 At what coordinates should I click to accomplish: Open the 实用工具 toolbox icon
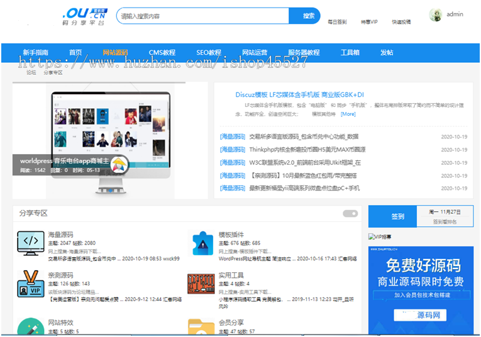(x=201, y=284)
